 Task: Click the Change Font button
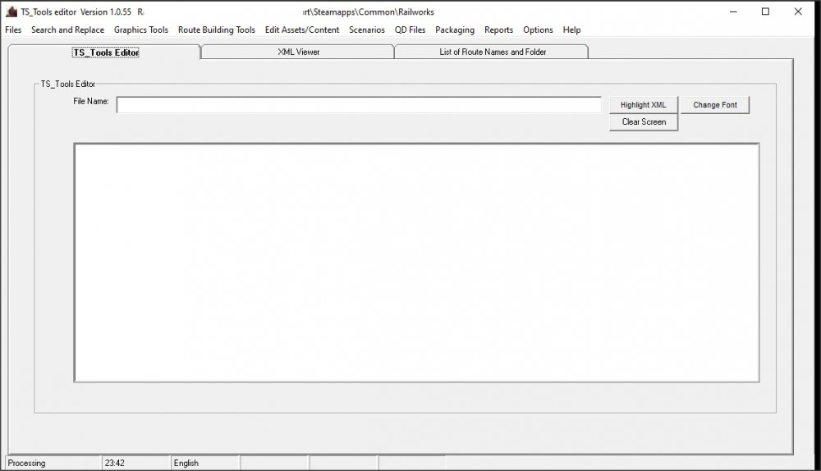coord(714,105)
